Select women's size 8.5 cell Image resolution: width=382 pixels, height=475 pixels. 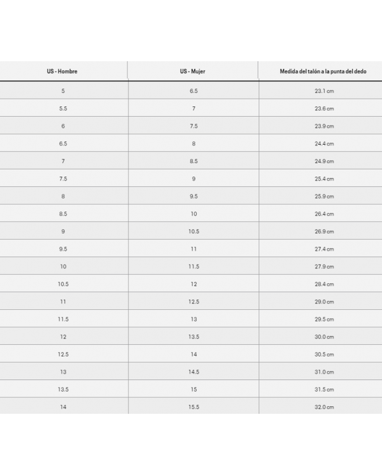pos(194,161)
